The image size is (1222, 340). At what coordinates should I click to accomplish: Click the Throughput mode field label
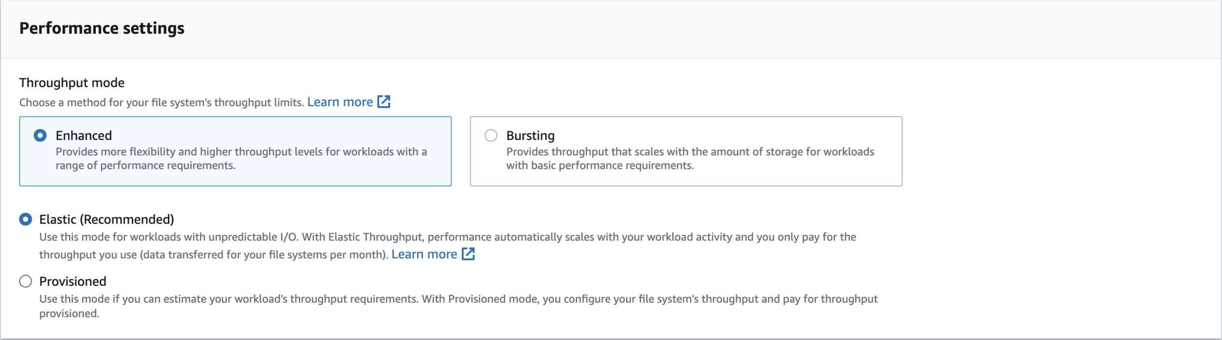pos(72,83)
